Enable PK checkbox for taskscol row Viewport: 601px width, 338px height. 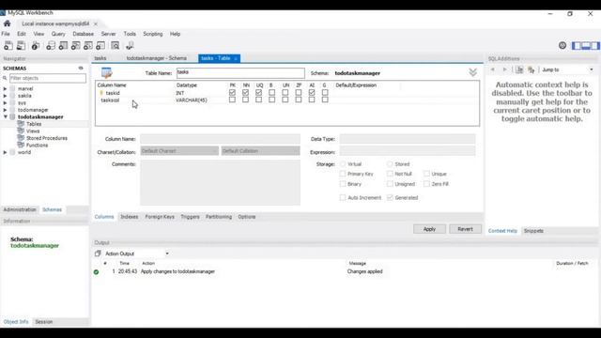(x=232, y=100)
